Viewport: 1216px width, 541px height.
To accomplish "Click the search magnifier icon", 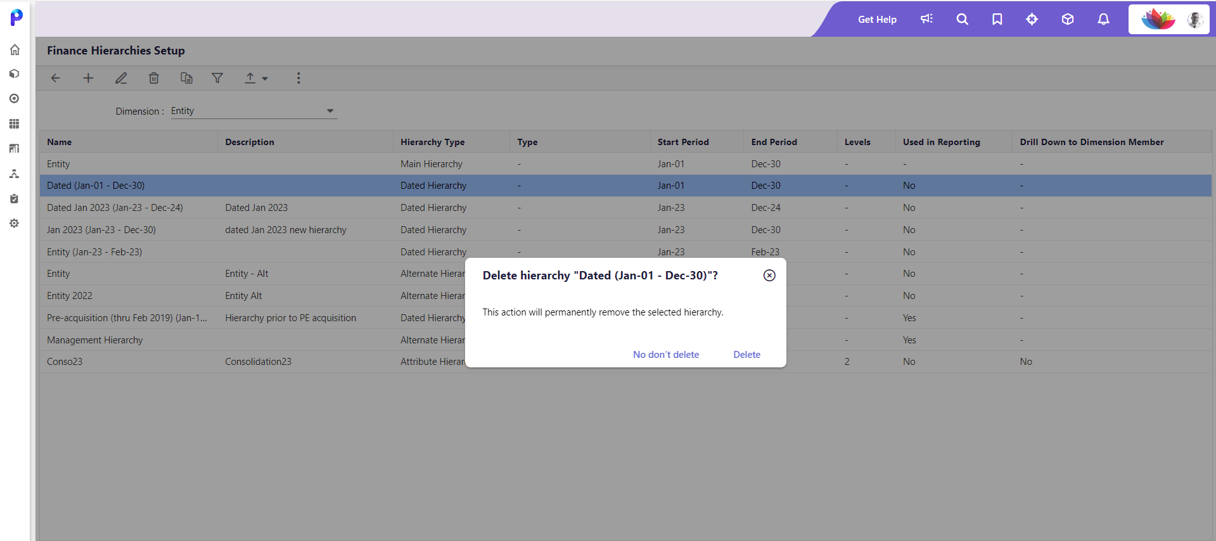I will click(962, 19).
